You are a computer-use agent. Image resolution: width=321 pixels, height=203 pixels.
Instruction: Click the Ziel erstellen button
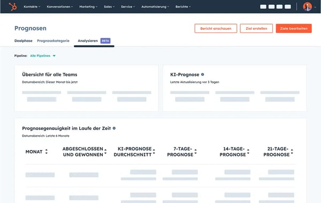256,28
